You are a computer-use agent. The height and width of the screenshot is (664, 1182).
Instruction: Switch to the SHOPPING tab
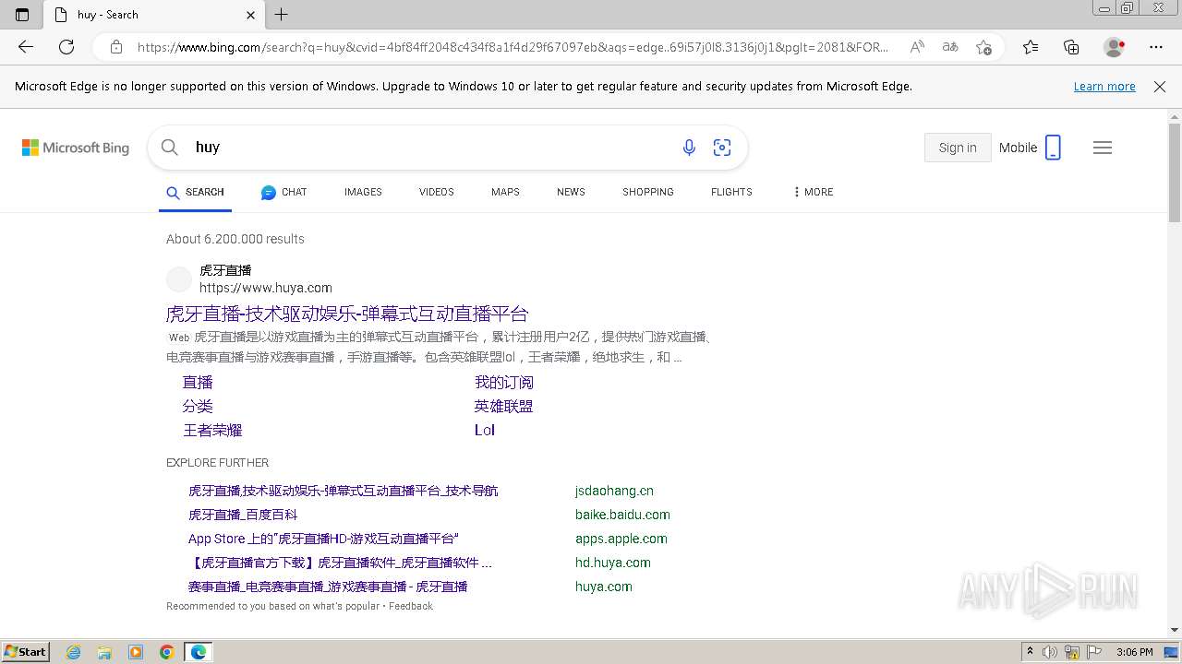coord(648,192)
